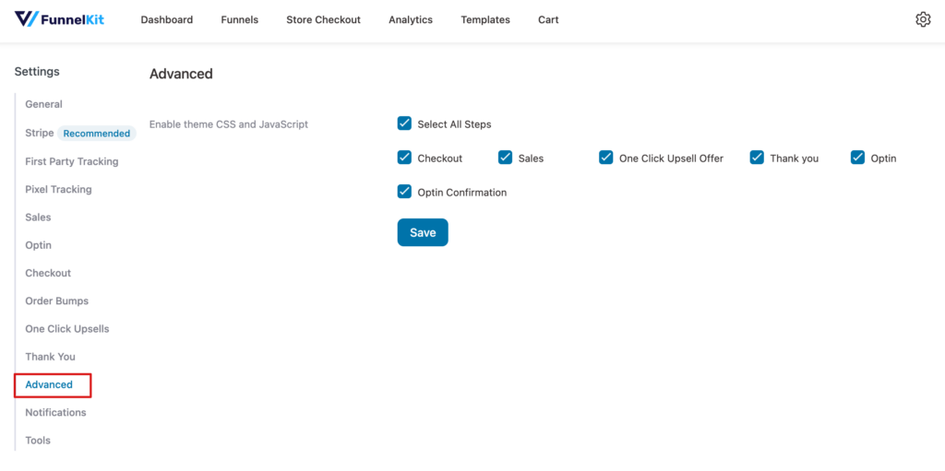This screenshot has height=471, width=945.
Task: Select General settings in sidebar
Action: (x=44, y=104)
